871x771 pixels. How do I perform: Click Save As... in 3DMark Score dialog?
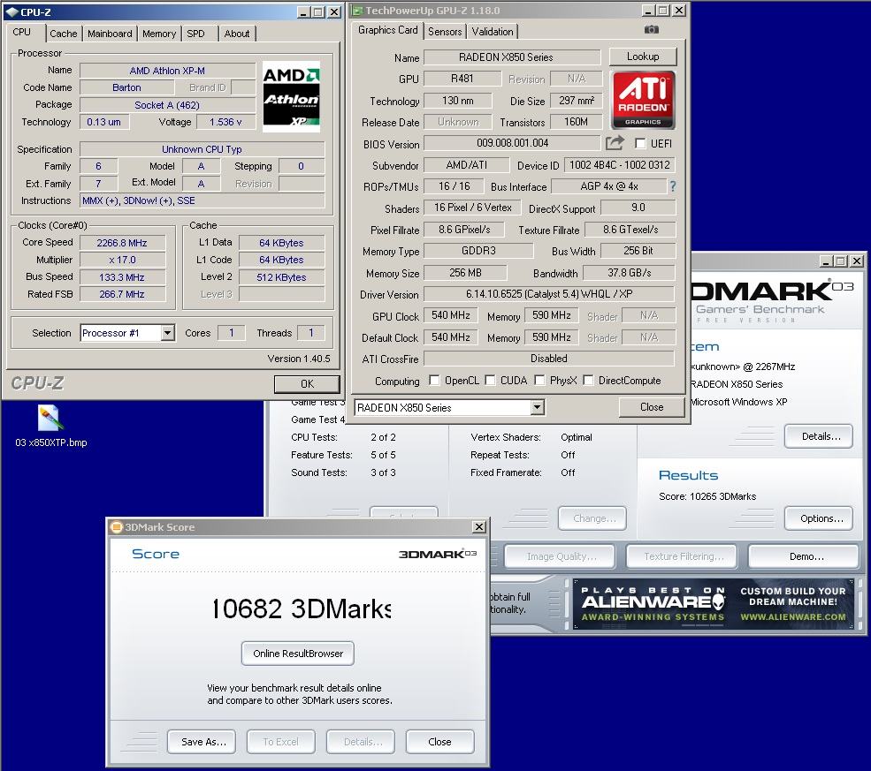(203, 742)
